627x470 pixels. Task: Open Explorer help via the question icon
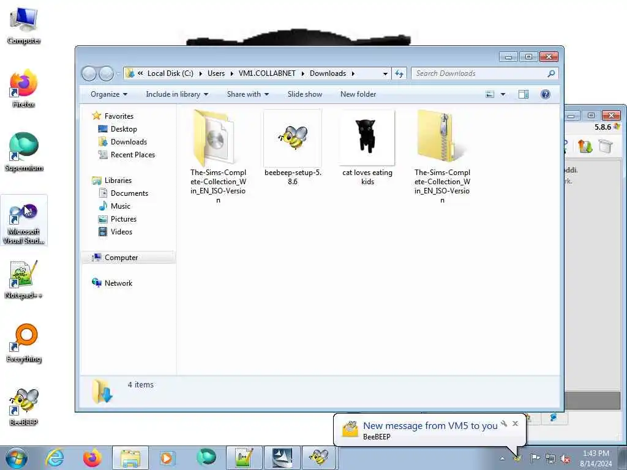click(545, 94)
